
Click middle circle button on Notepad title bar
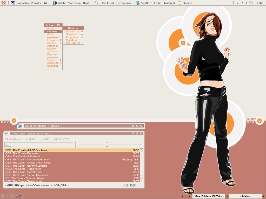point(137,126)
